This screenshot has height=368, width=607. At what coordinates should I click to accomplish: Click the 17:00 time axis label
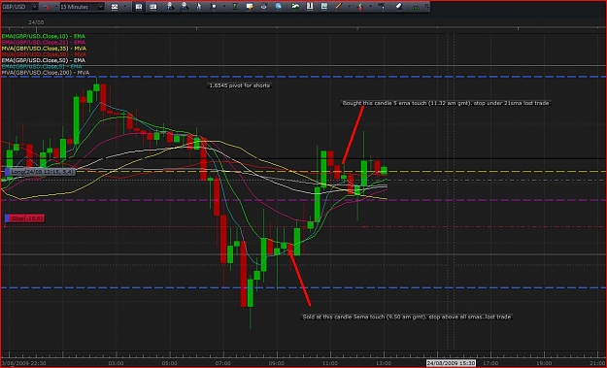[x=490, y=363]
